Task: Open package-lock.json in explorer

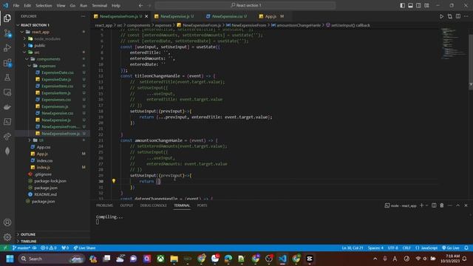Action: [x=50, y=181]
